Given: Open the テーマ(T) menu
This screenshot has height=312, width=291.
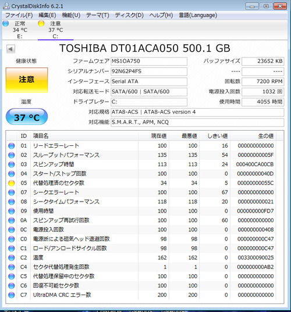Looking at the screenshot, I should (x=97, y=15).
